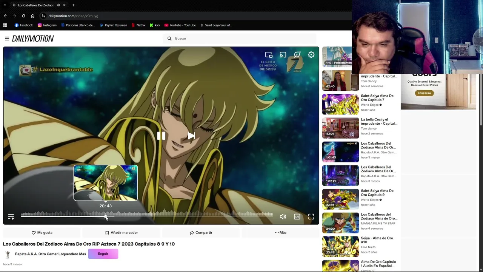Screen dimensions: 483x272
Task: Open the Más options menu
Action: tap(280, 233)
